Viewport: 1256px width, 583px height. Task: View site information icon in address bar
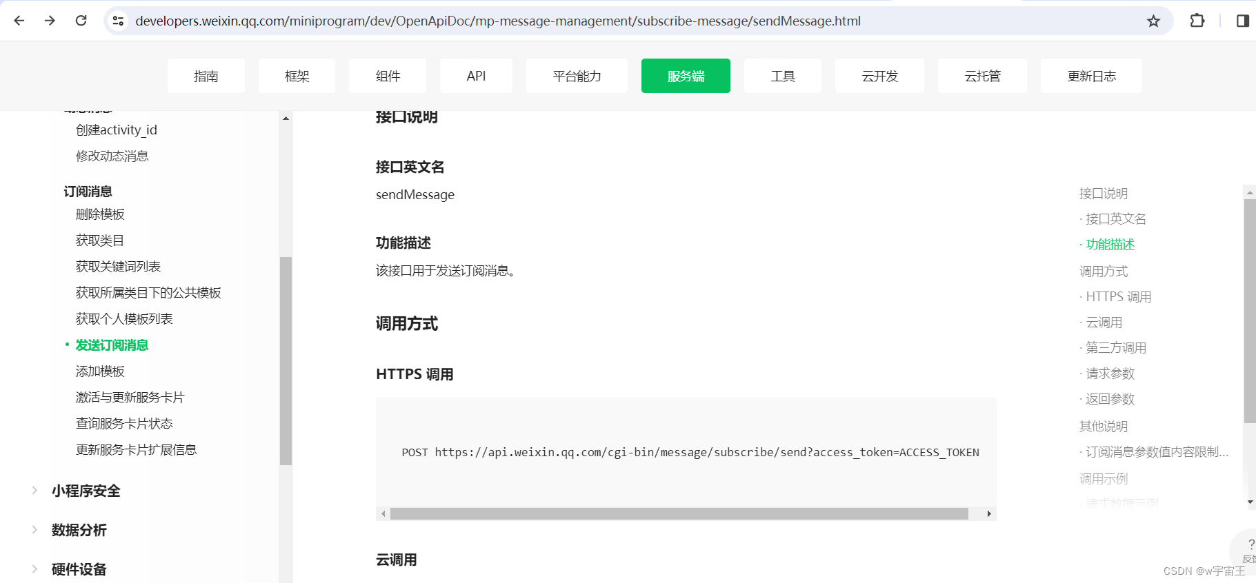click(118, 21)
